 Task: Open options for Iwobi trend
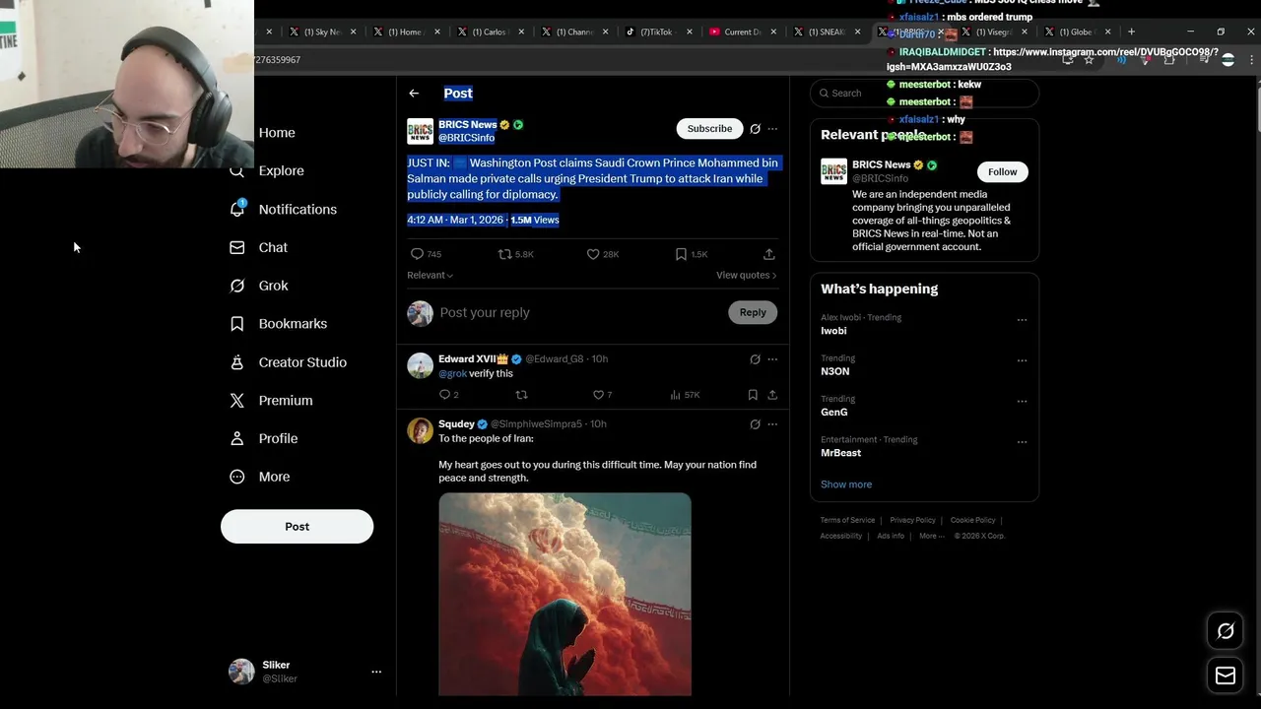point(1022,320)
